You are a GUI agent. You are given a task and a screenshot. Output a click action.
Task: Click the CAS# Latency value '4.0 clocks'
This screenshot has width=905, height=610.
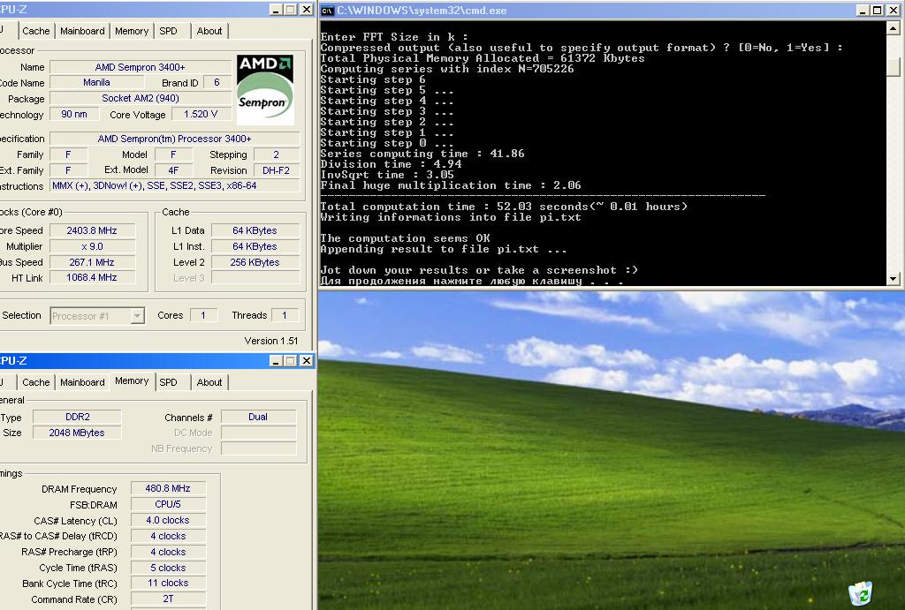coord(168,520)
